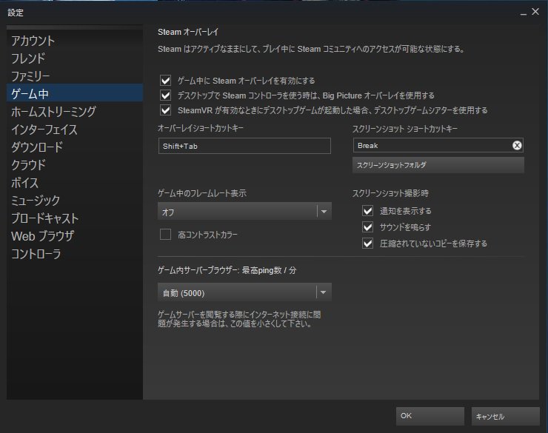Open the ゲーム中のフレームレート表示 dropdown

click(244, 211)
